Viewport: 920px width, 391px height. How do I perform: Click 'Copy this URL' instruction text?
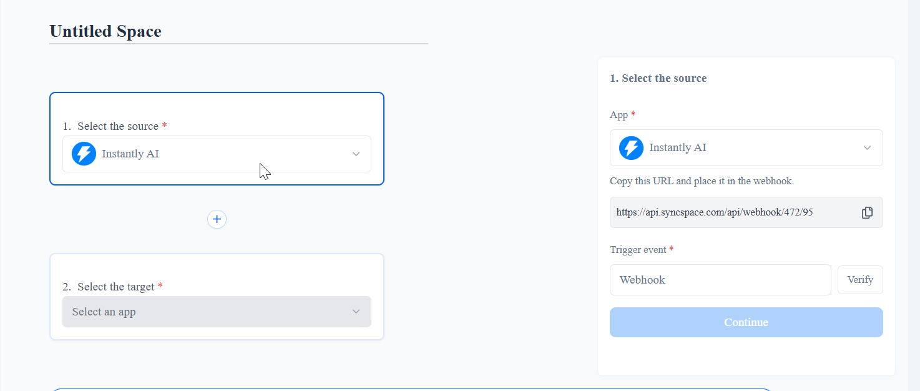pyautogui.click(x=702, y=181)
